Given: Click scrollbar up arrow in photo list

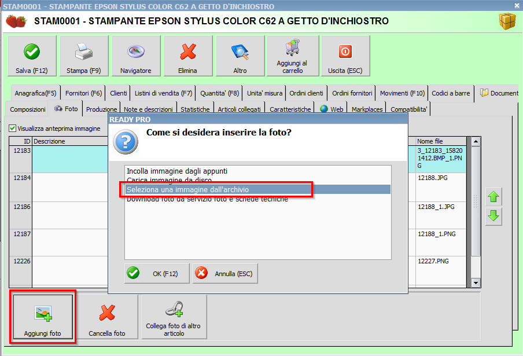Looking at the screenshot, I should click(476, 141).
